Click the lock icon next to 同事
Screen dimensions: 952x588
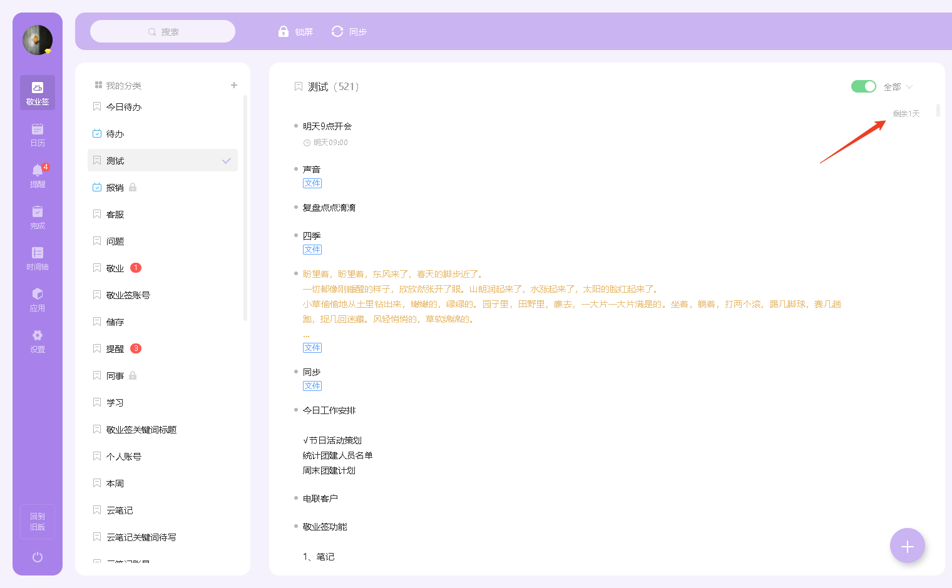133,375
